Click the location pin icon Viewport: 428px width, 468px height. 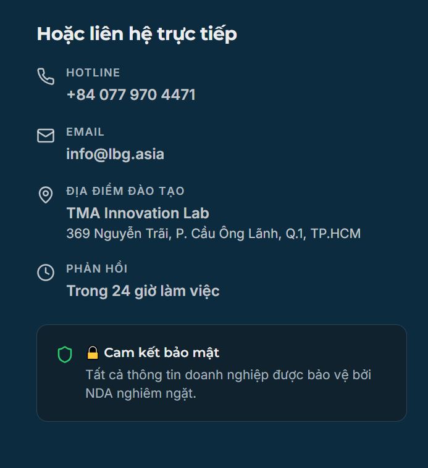[46, 195]
